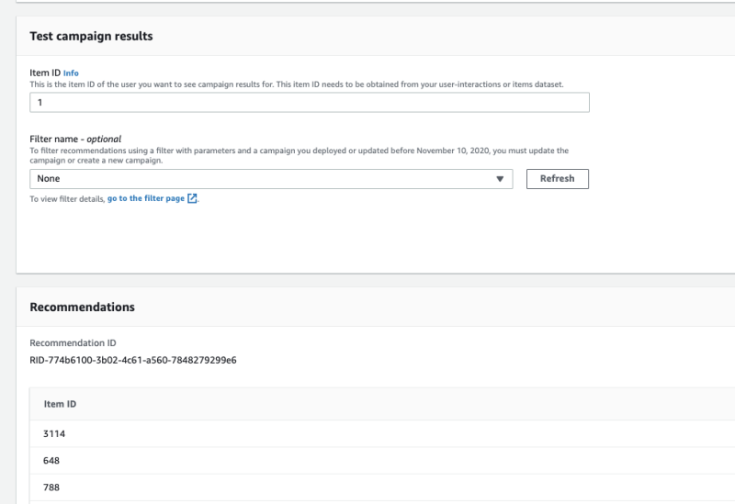Click the Test campaign results heading

[91, 36]
